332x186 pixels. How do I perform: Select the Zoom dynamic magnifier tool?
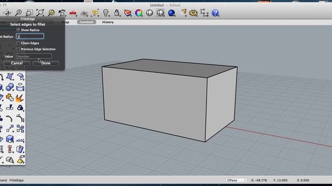(19, 13)
